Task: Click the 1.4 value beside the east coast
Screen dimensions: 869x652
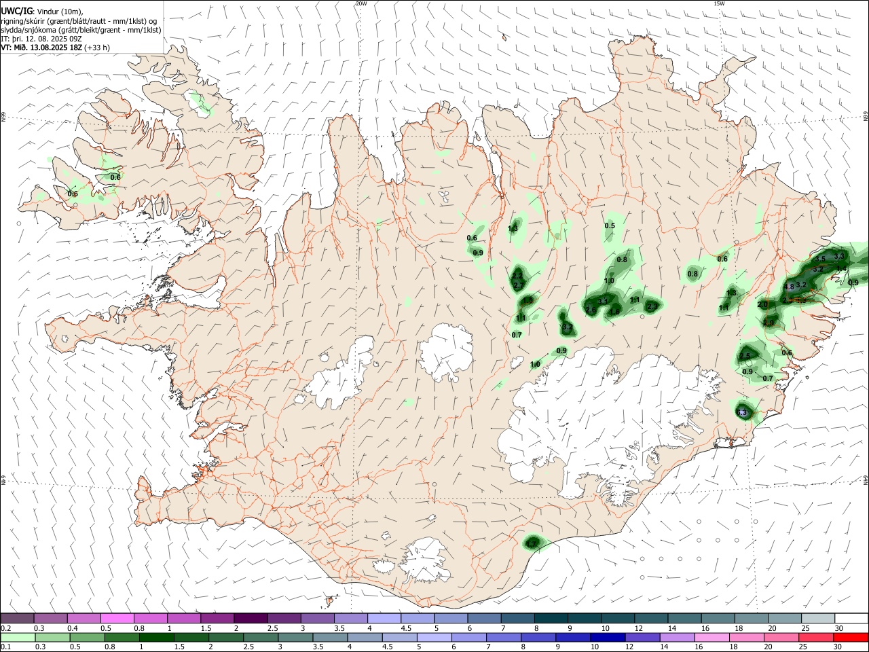Action: pyautogui.click(x=842, y=269)
